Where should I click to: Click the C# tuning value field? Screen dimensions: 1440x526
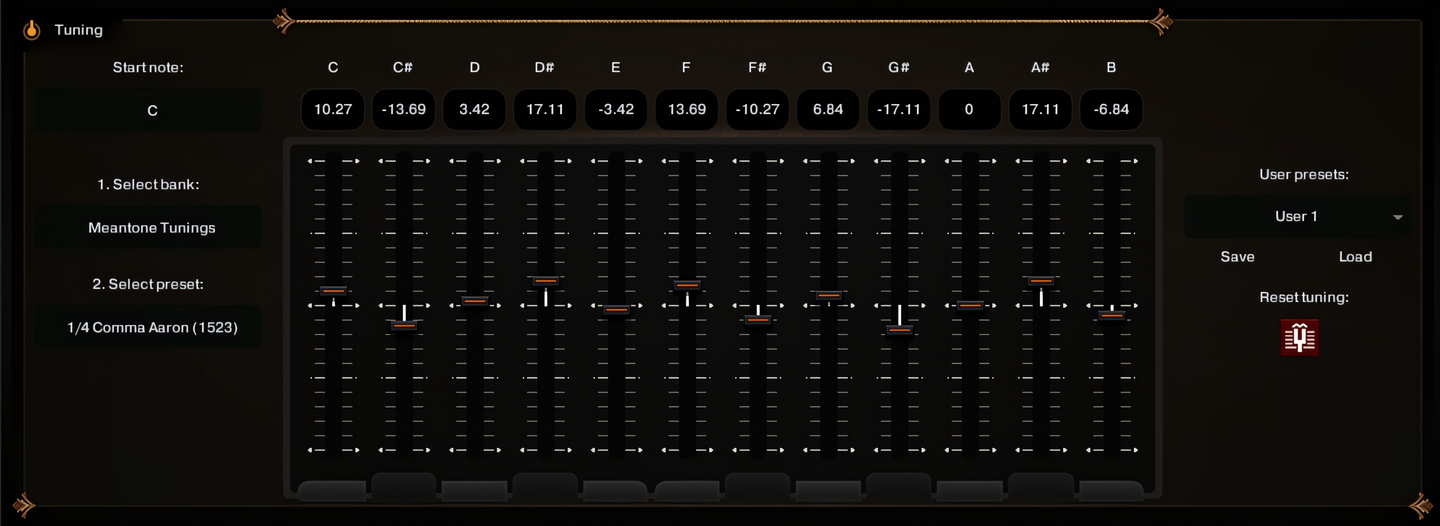403,109
